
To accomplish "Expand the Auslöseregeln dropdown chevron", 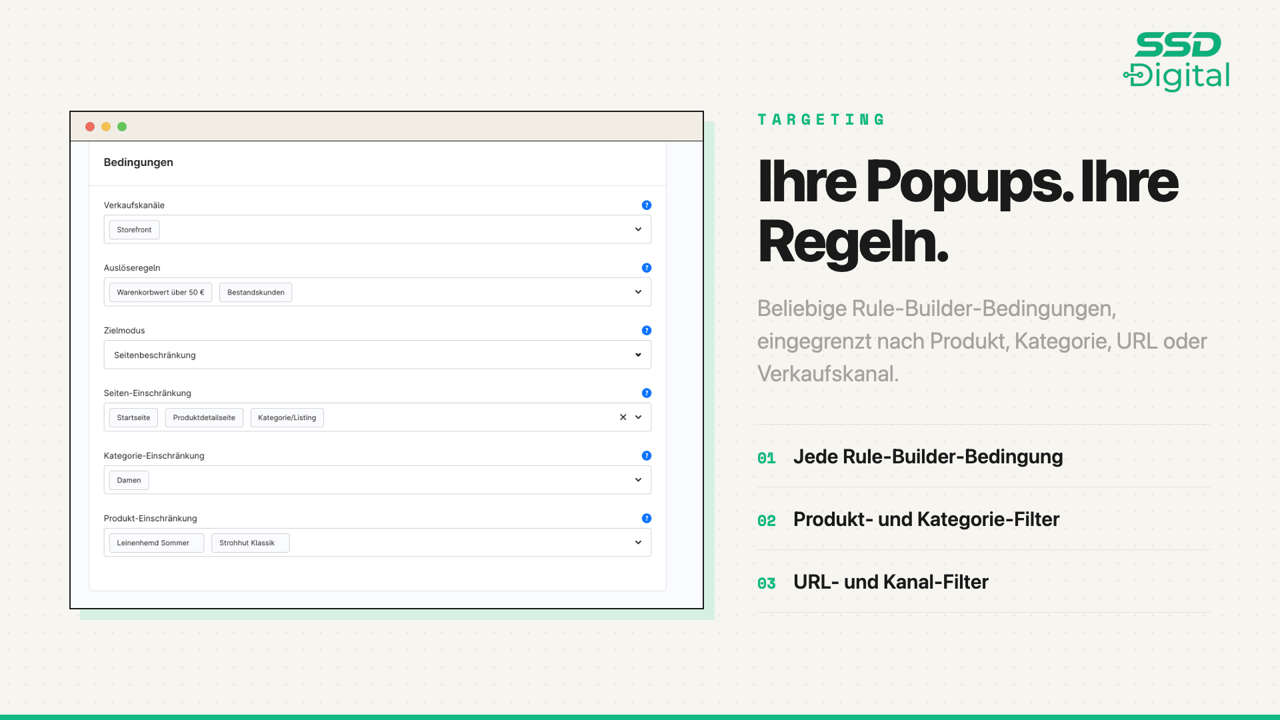I will click(638, 292).
